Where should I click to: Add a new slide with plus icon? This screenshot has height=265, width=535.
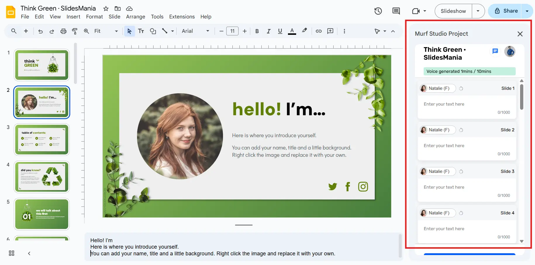click(26, 31)
